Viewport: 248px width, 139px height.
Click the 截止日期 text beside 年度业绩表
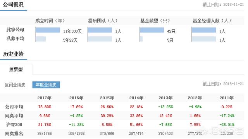coord(223,84)
